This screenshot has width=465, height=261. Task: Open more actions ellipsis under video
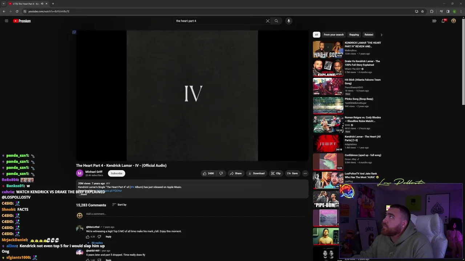305,173
